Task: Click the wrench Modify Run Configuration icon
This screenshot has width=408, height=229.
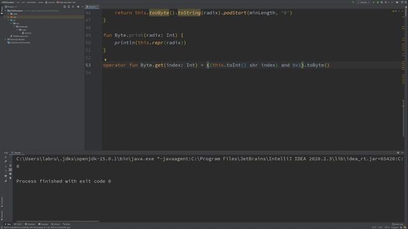Action: [6, 162]
